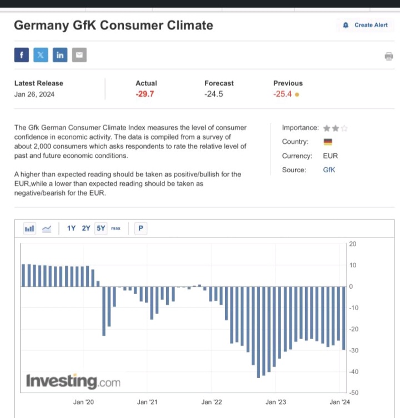Share page on LinkedIn

[x=60, y=55]
